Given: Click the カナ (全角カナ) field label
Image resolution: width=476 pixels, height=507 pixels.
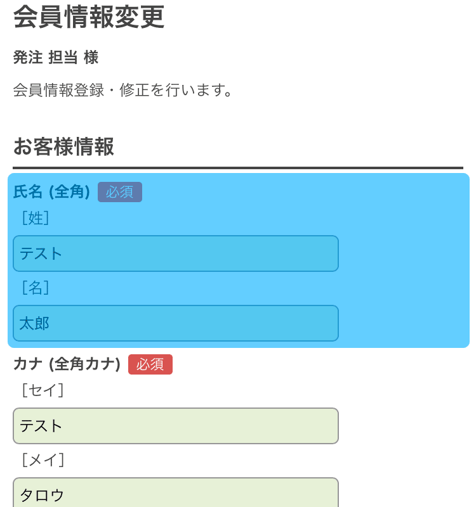Looking at the screenshot, I should (67, 364).
